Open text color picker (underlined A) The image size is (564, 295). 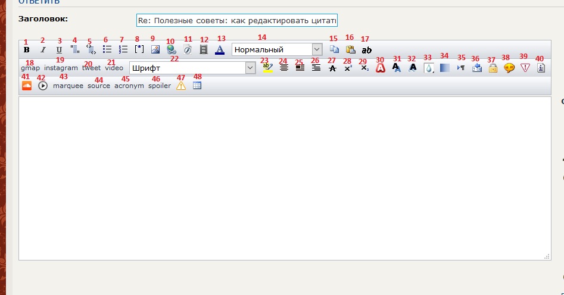pos(220,50)
